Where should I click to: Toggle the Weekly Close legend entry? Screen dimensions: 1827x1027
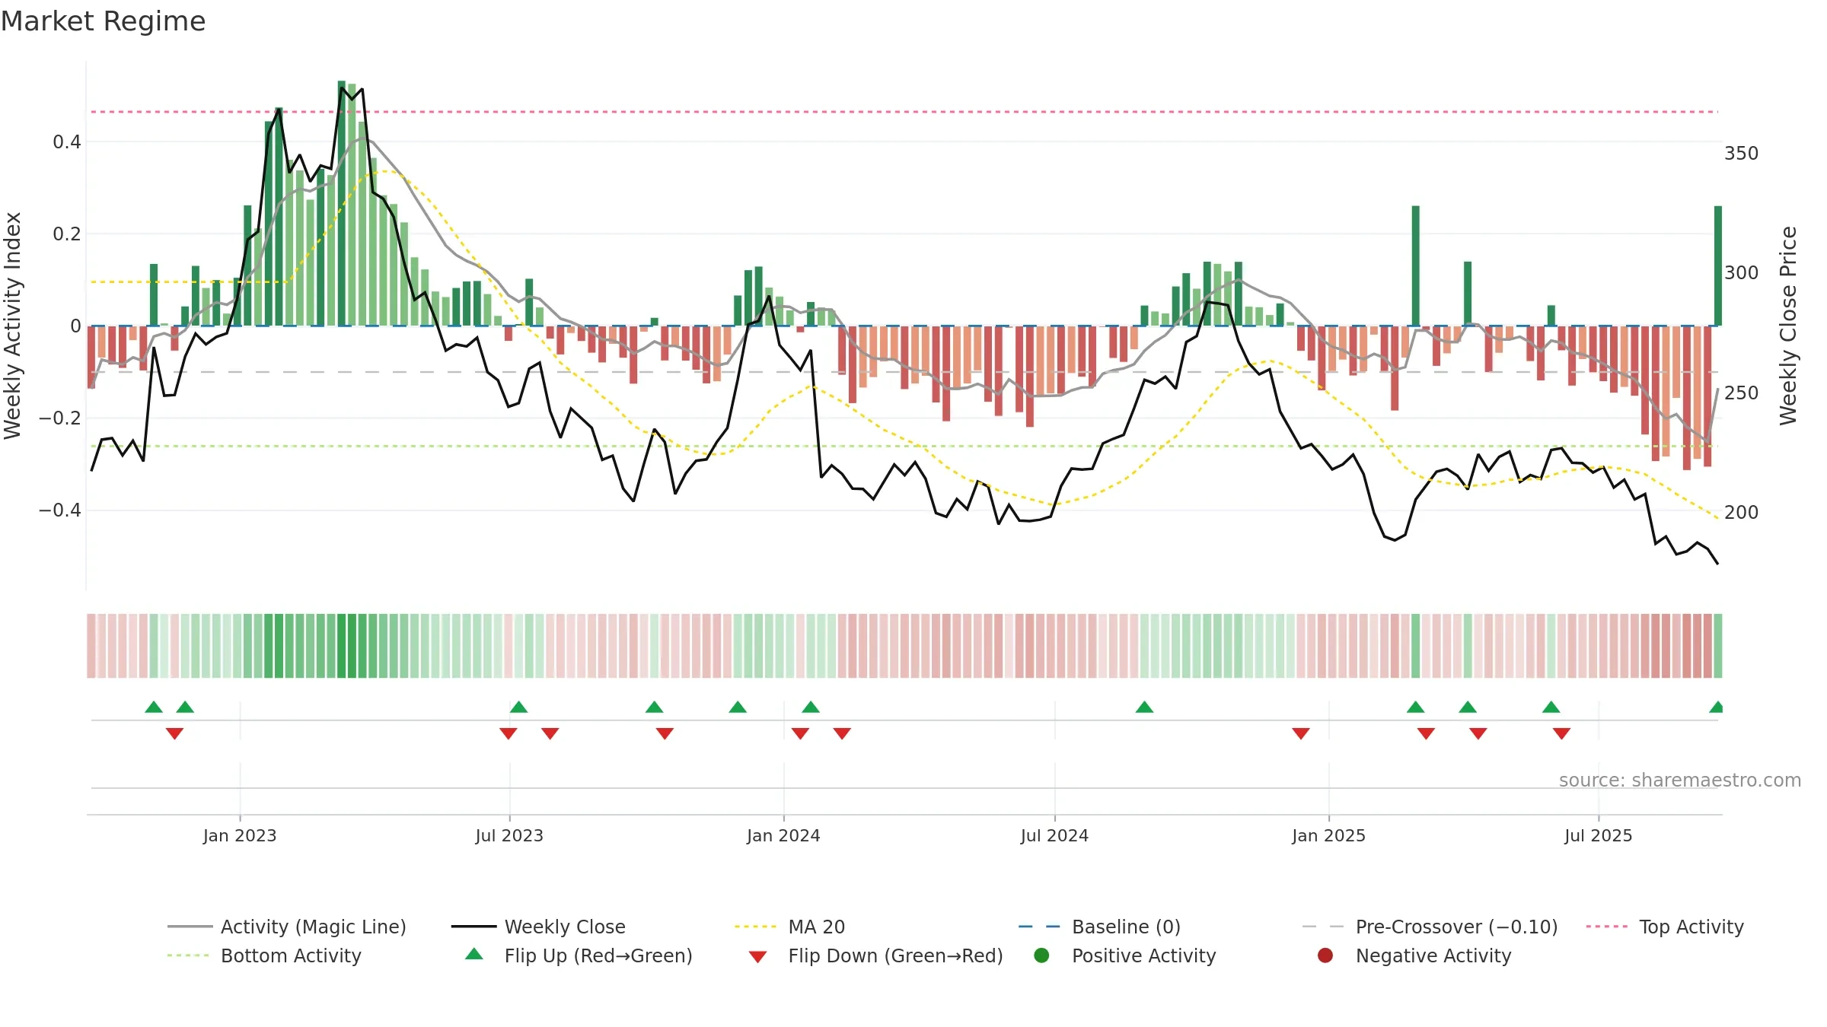point(538,927)
